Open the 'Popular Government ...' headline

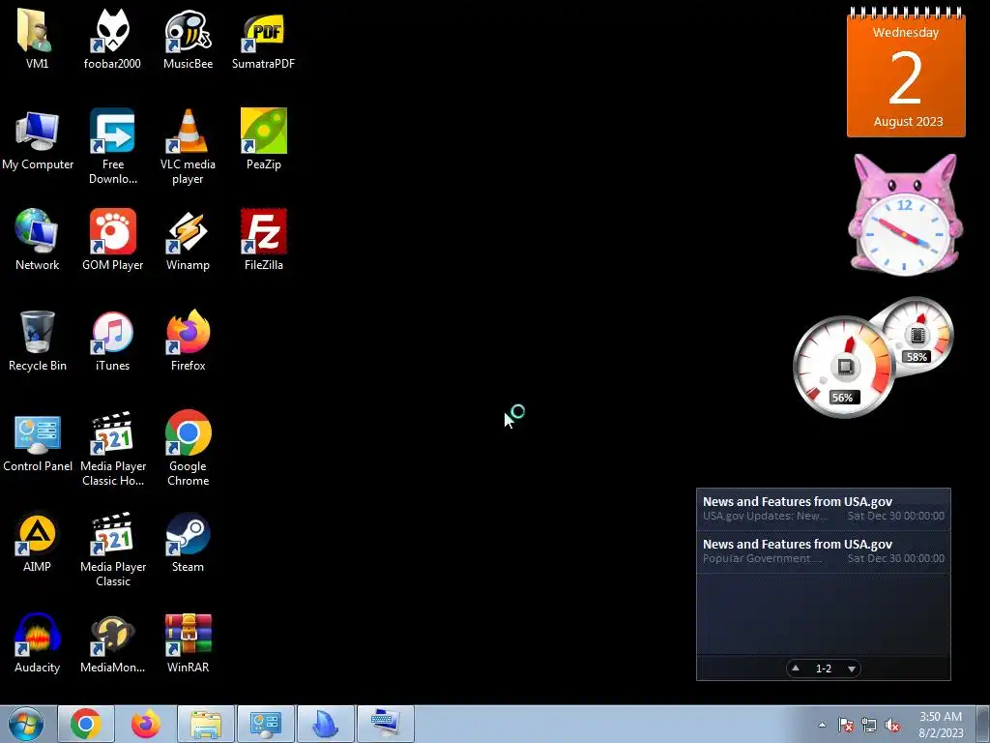pyautogui.click(x=824, y=551)
